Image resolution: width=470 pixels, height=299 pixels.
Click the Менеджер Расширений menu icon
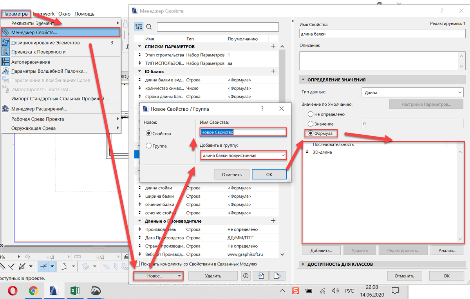[x=5, y=109]
